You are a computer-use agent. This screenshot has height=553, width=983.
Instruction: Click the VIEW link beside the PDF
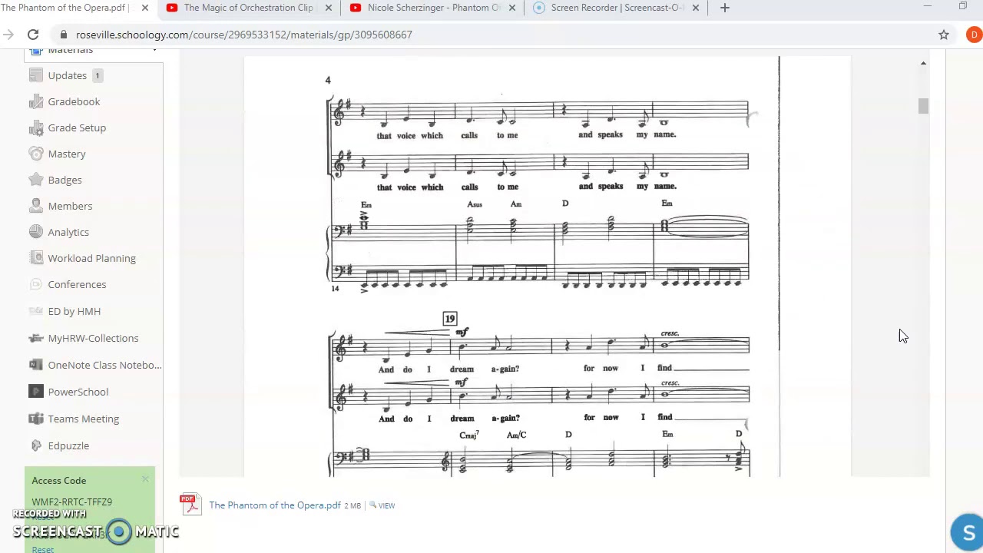[386, 505]
